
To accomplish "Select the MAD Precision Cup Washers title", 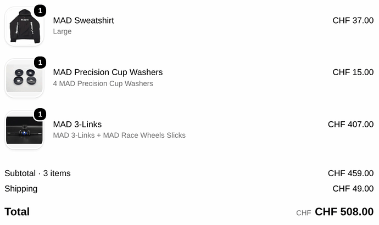I will pyautogui.click(x=108, y=72).
